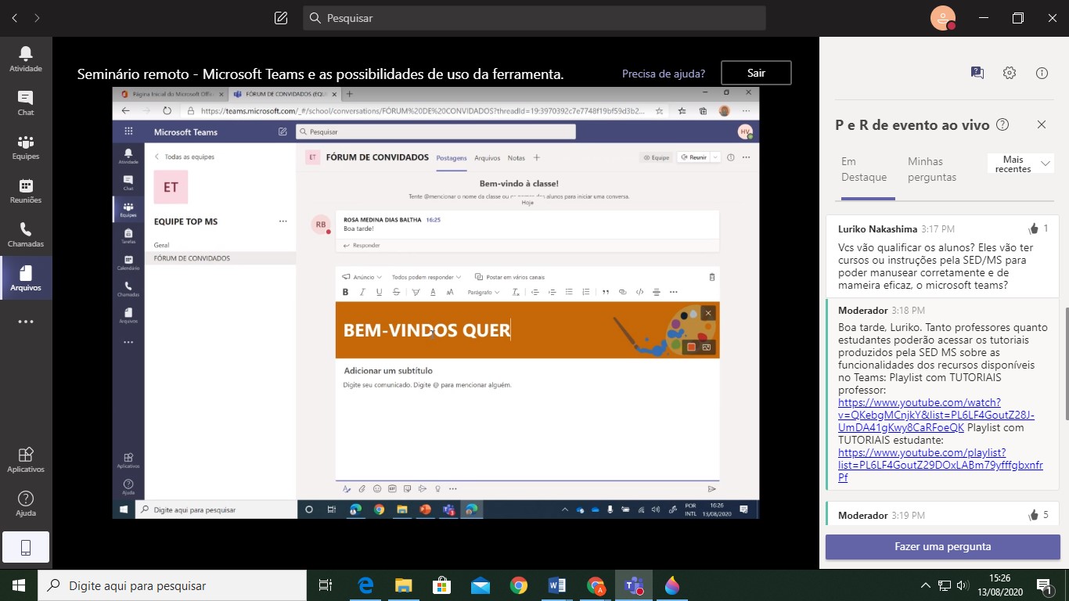1069x601 pixels.
Task: Open Reuniões calendar section
Action: [x=26, y=190]
